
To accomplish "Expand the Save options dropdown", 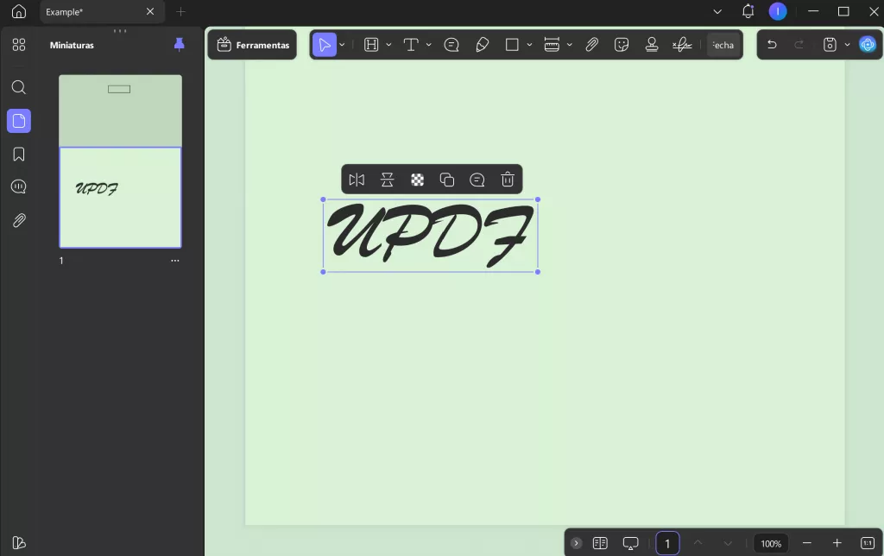I will (x=847, y=45).
